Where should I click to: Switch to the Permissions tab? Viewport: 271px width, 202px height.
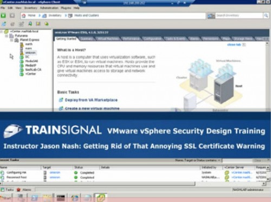click(210, 38)
